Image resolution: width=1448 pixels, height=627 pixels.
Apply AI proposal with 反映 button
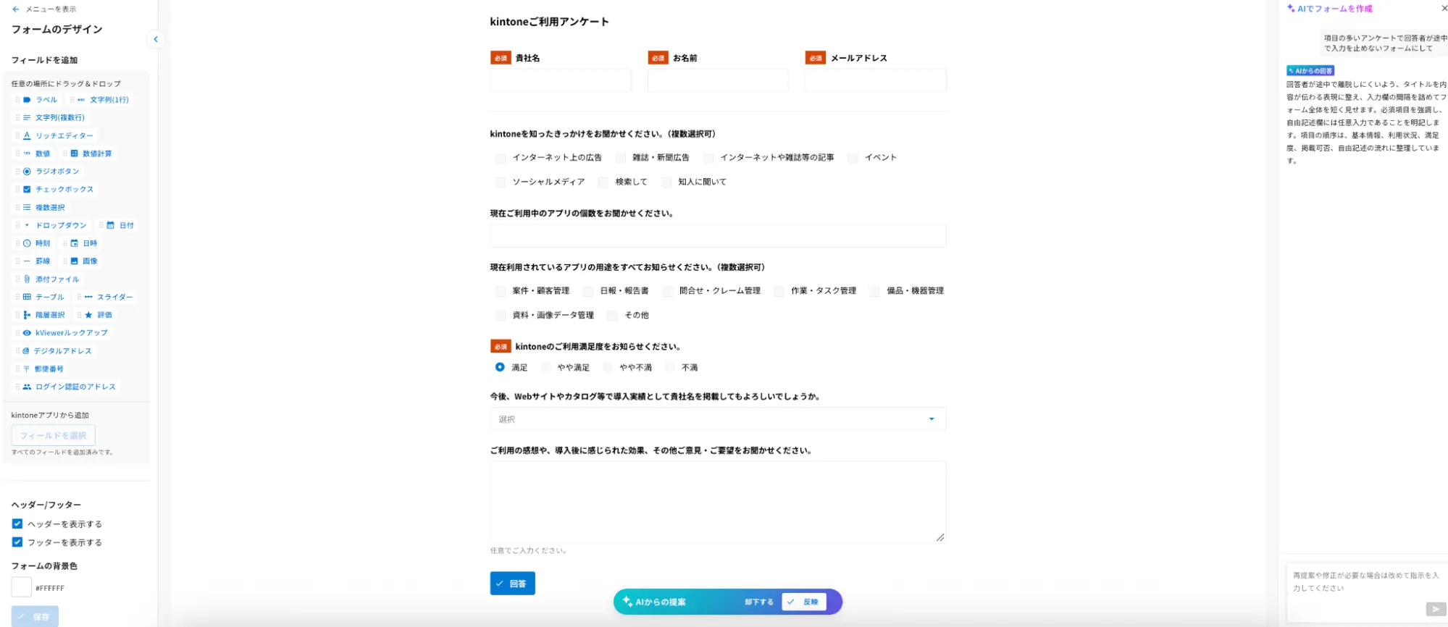pos(804,602)
